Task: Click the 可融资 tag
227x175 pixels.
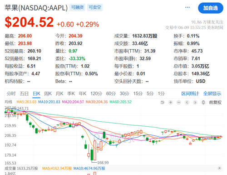Action: pos(77,7)
